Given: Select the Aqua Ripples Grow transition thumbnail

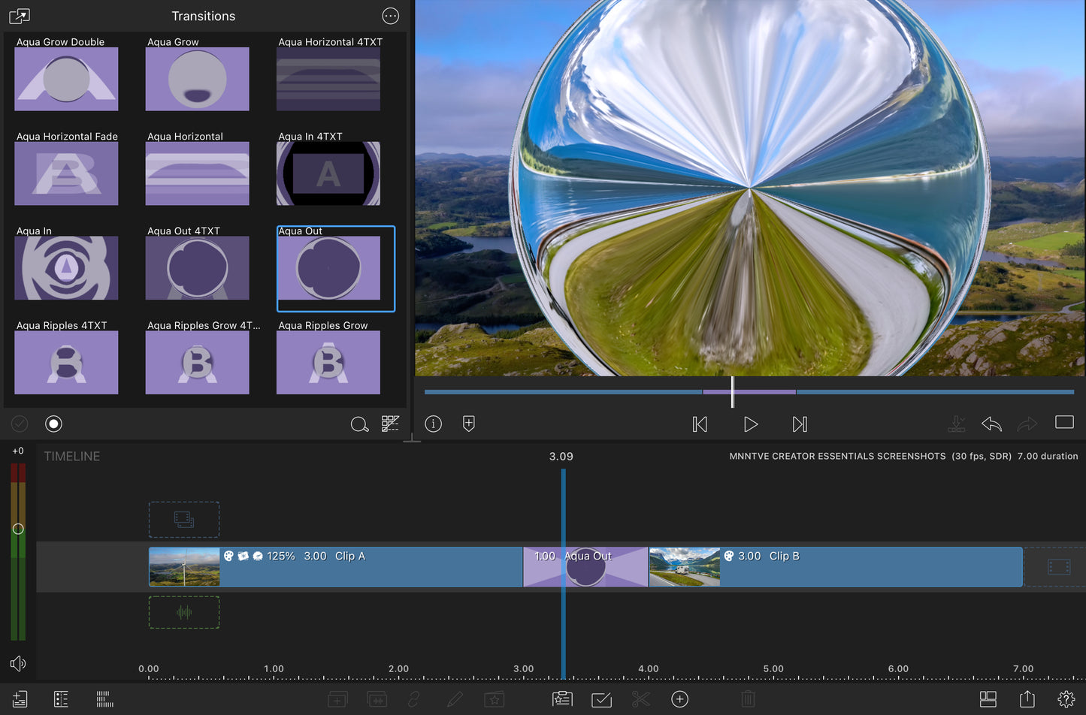Looking at the screenshot, I should 328,362.
